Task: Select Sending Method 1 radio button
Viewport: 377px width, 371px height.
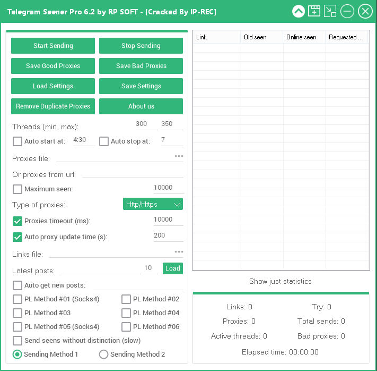Action: [17, 355]
